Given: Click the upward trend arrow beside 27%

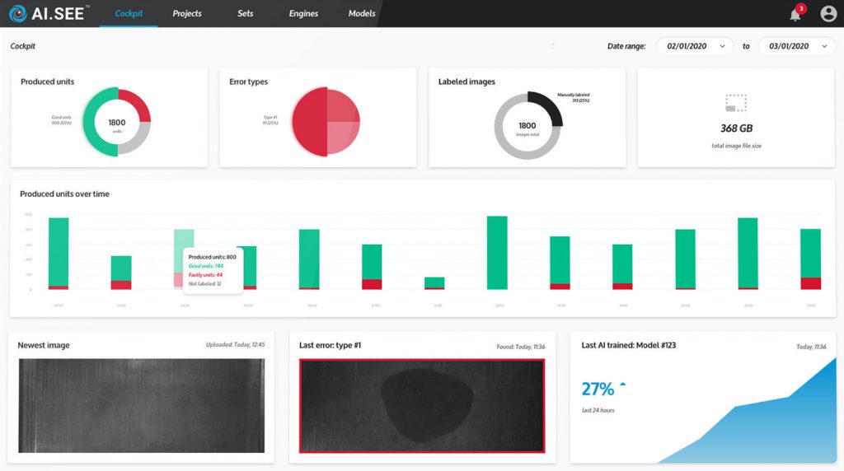Looking at the screenshot, I should pyautogui.click(x=622, y=385).
